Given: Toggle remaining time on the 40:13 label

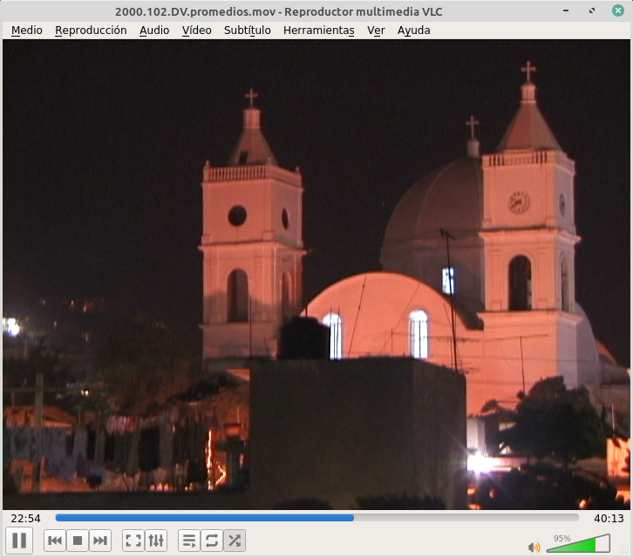Looking at the screenshot, I should (x=609, y=519).
